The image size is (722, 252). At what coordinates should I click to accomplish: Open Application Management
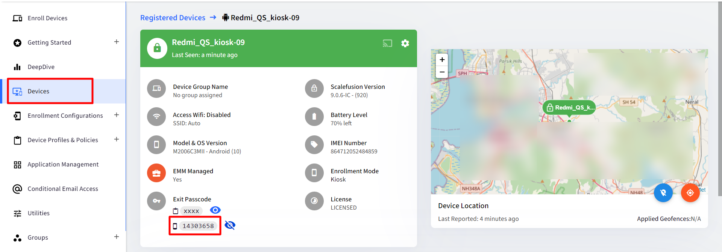click(63, 164)
